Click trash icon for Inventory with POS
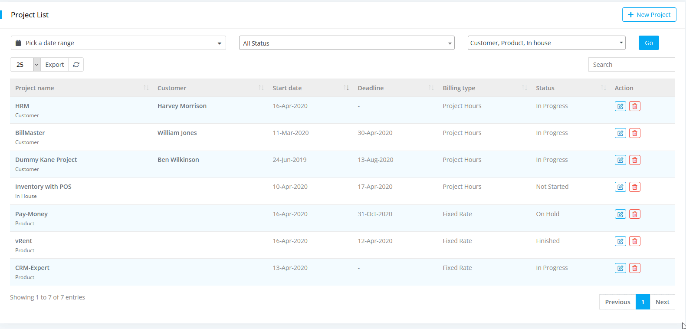The height and width of the screenshot is (329, 686). pyautogui.click(x=634, y=187)
